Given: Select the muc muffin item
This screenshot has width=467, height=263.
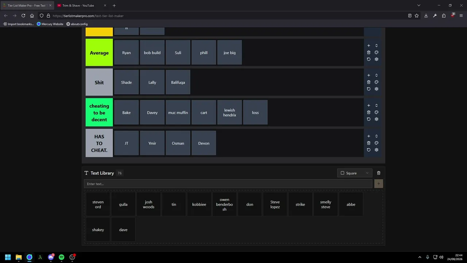Looking at the screenshot, I should (x=178, y=113).
